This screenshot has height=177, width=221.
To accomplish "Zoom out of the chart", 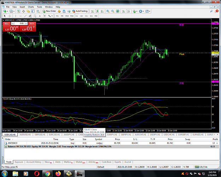I will click(x=112, y=11).
